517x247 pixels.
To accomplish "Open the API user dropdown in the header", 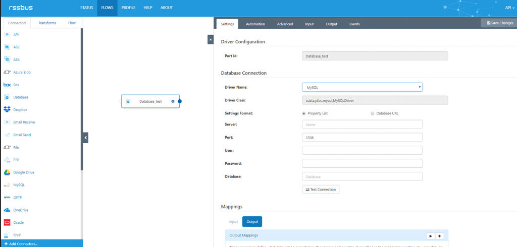I will point(510,8).
